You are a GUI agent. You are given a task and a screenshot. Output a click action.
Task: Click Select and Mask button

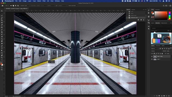[72, 5]
